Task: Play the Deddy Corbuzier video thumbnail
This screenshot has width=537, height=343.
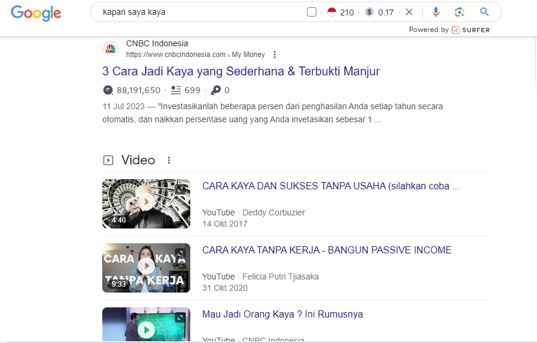Action: coord(146,204)
